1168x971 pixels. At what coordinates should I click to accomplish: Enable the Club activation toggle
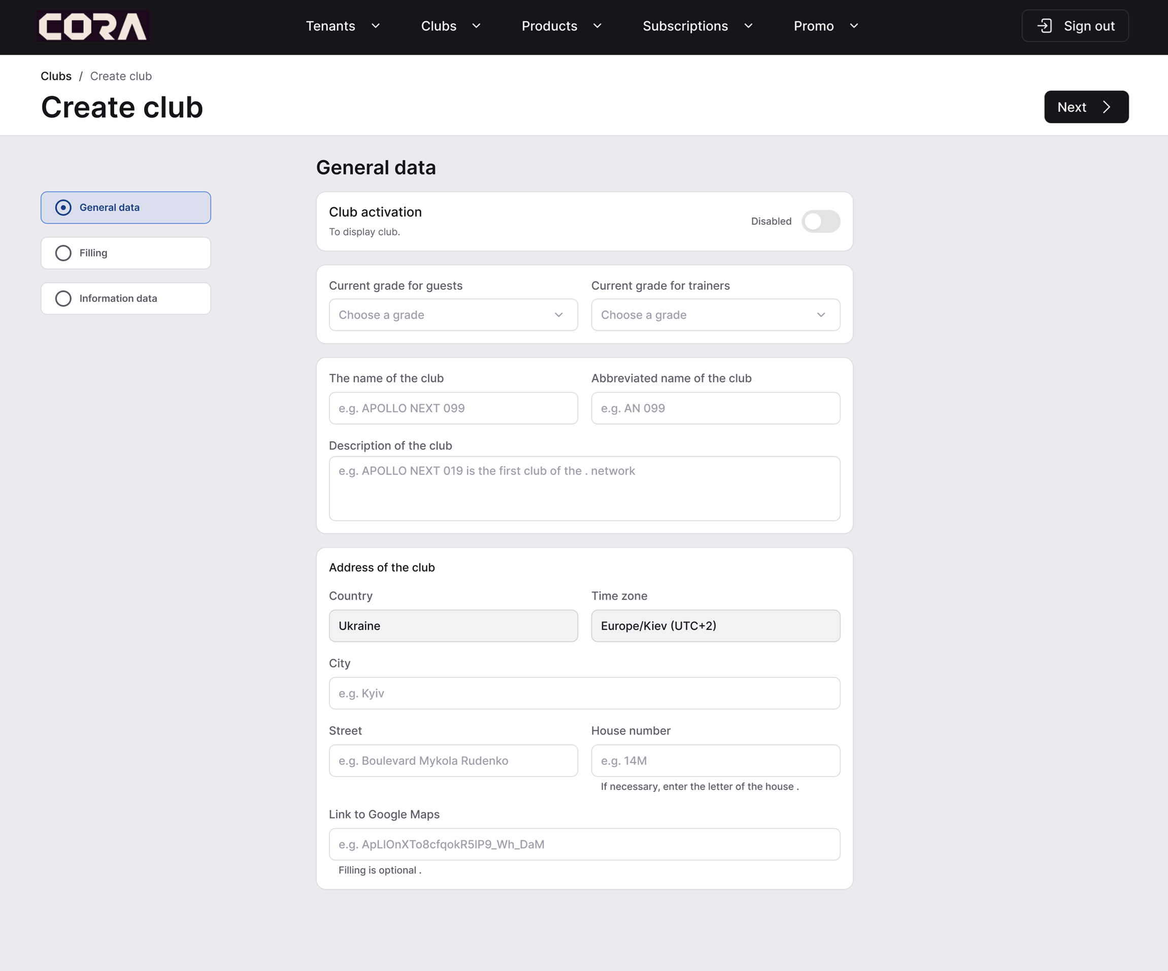click(x=820, y=221)
